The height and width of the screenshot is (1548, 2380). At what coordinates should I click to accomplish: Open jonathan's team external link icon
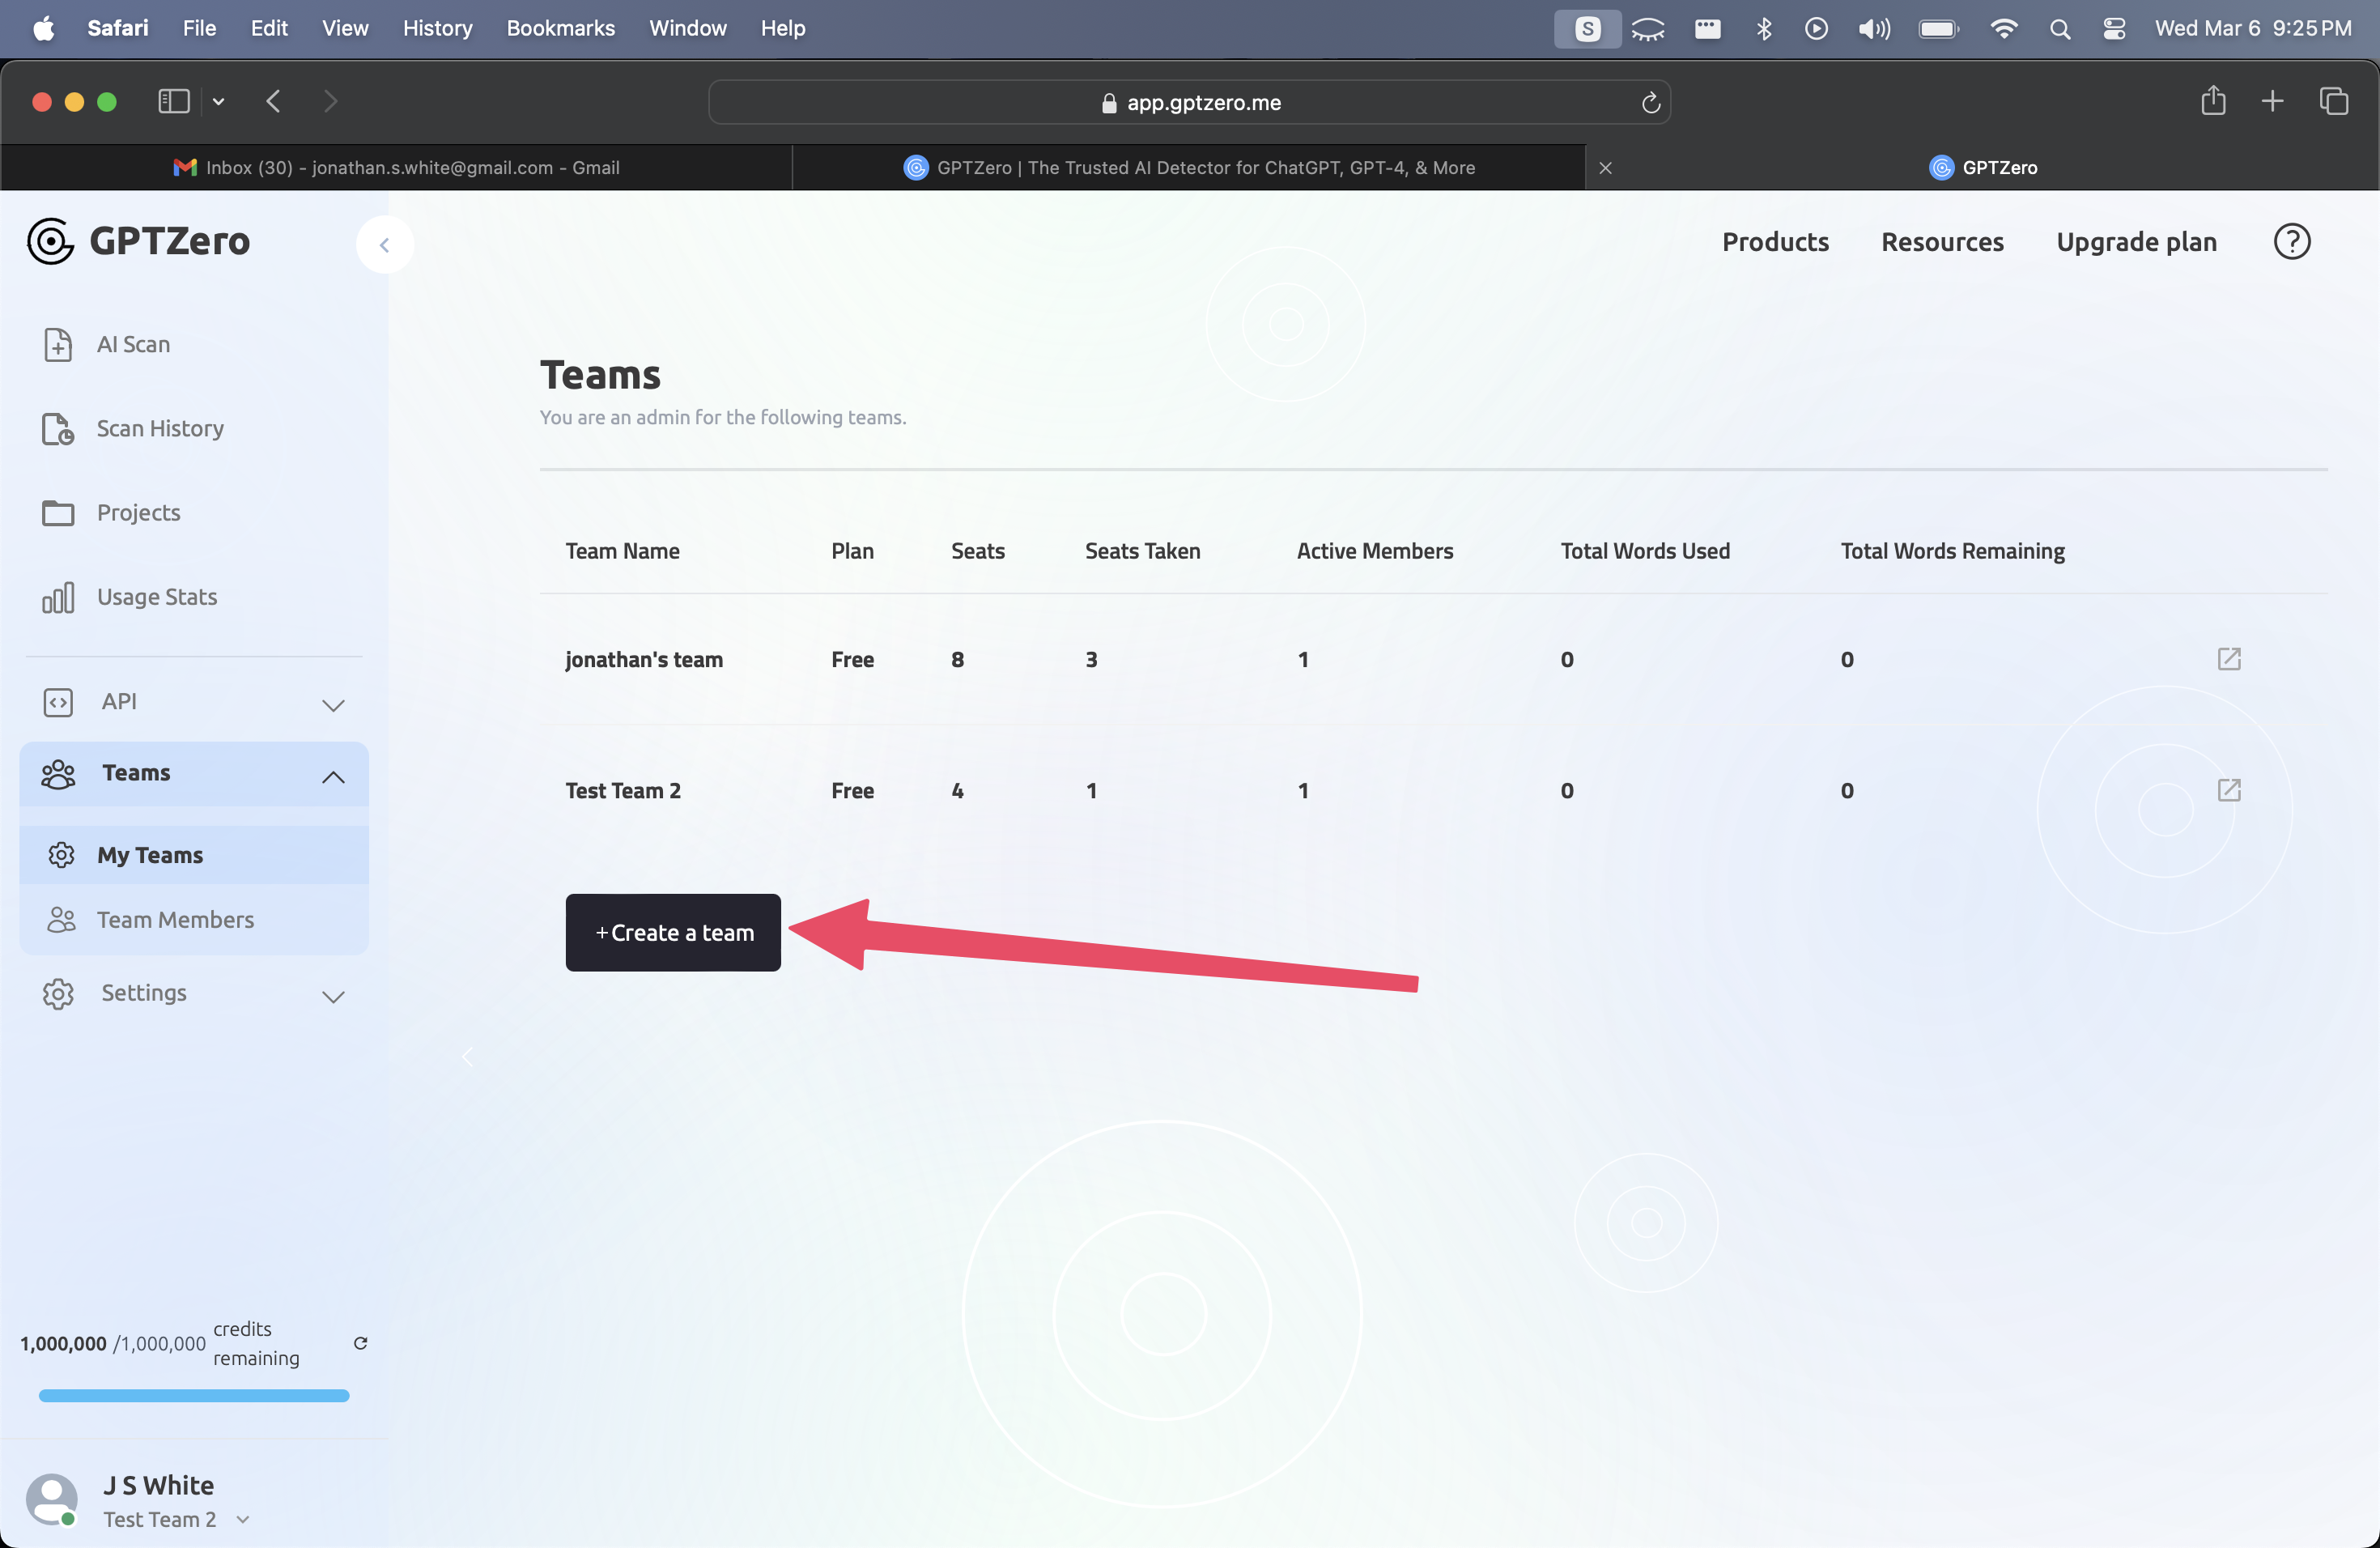point(2229,659)
